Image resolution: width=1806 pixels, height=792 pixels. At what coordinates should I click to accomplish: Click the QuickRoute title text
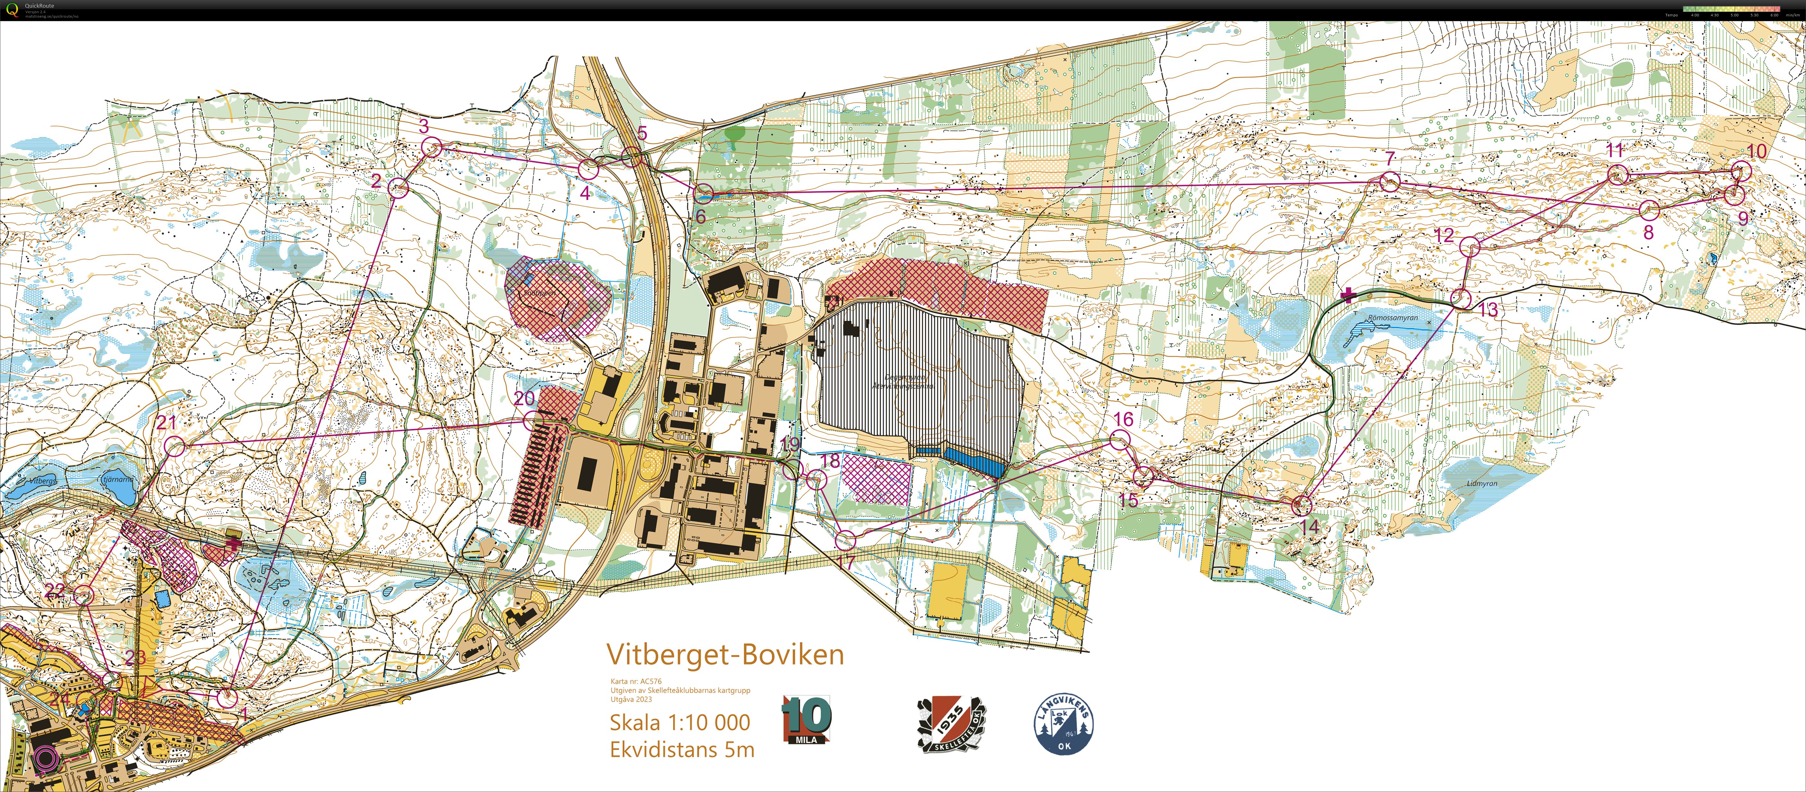coord(39,5)
